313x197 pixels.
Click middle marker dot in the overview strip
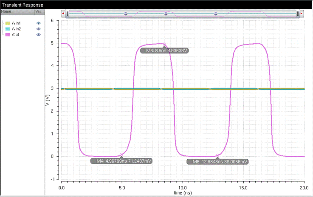166,14
